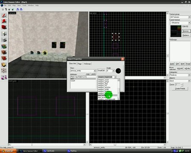The image size is (191, 153).
Task: Click the VisGroups Apply button
Action: pyautogui.click(x=172, y=64)
